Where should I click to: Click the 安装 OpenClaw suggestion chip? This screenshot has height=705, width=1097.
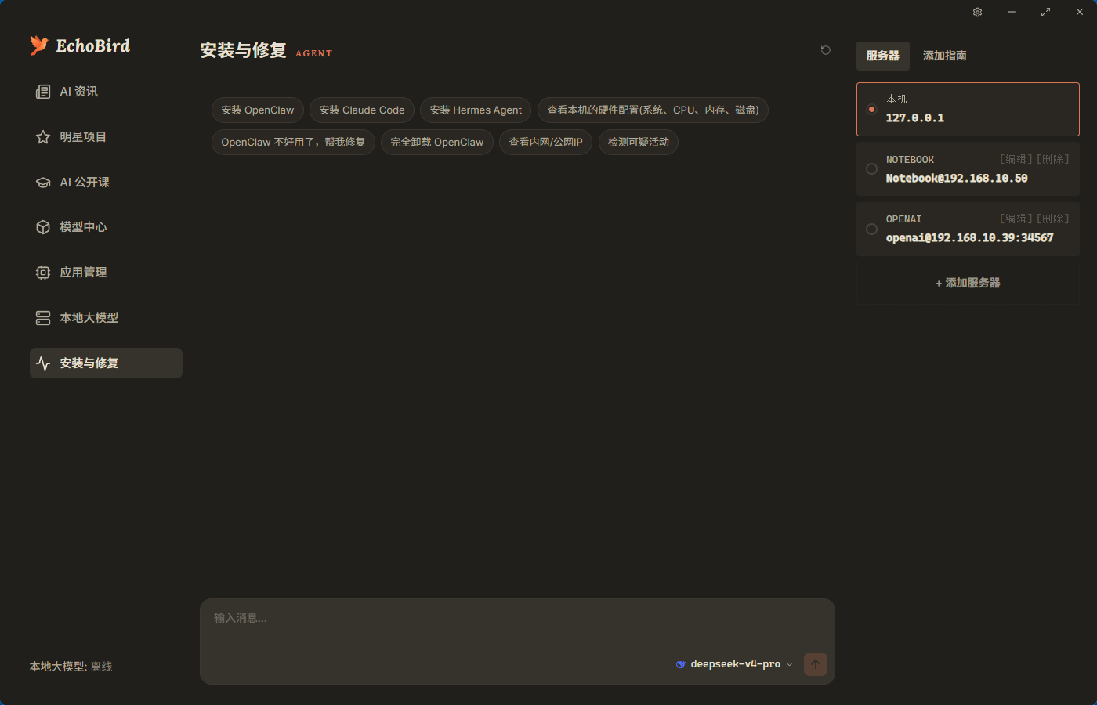(x=258, y=110)
